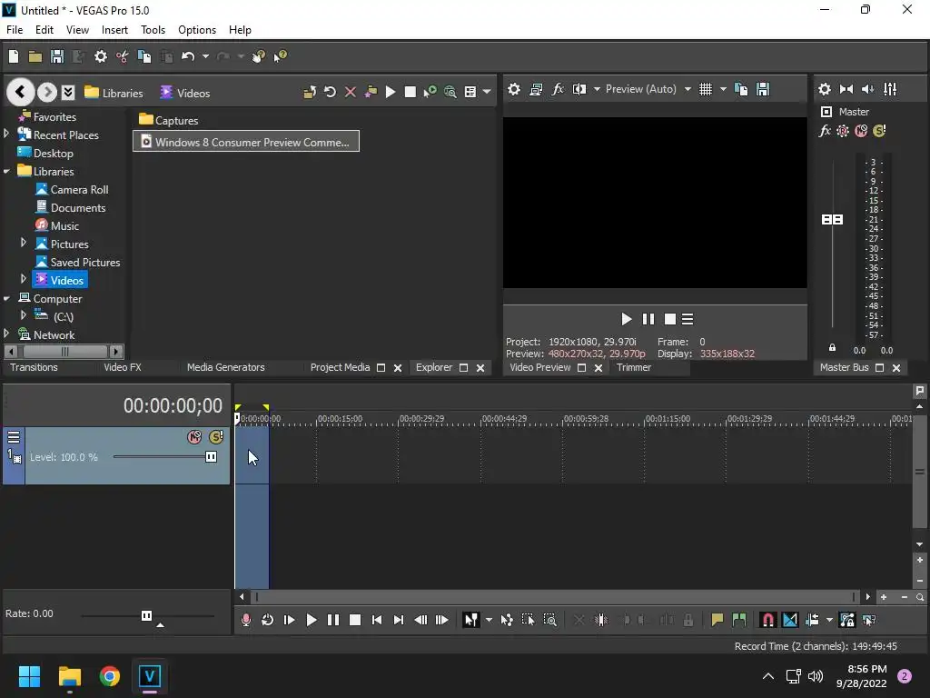Screen dimensions: 930x698
Task: Switch to the Media Generators tab
Action: coord(226,367)
